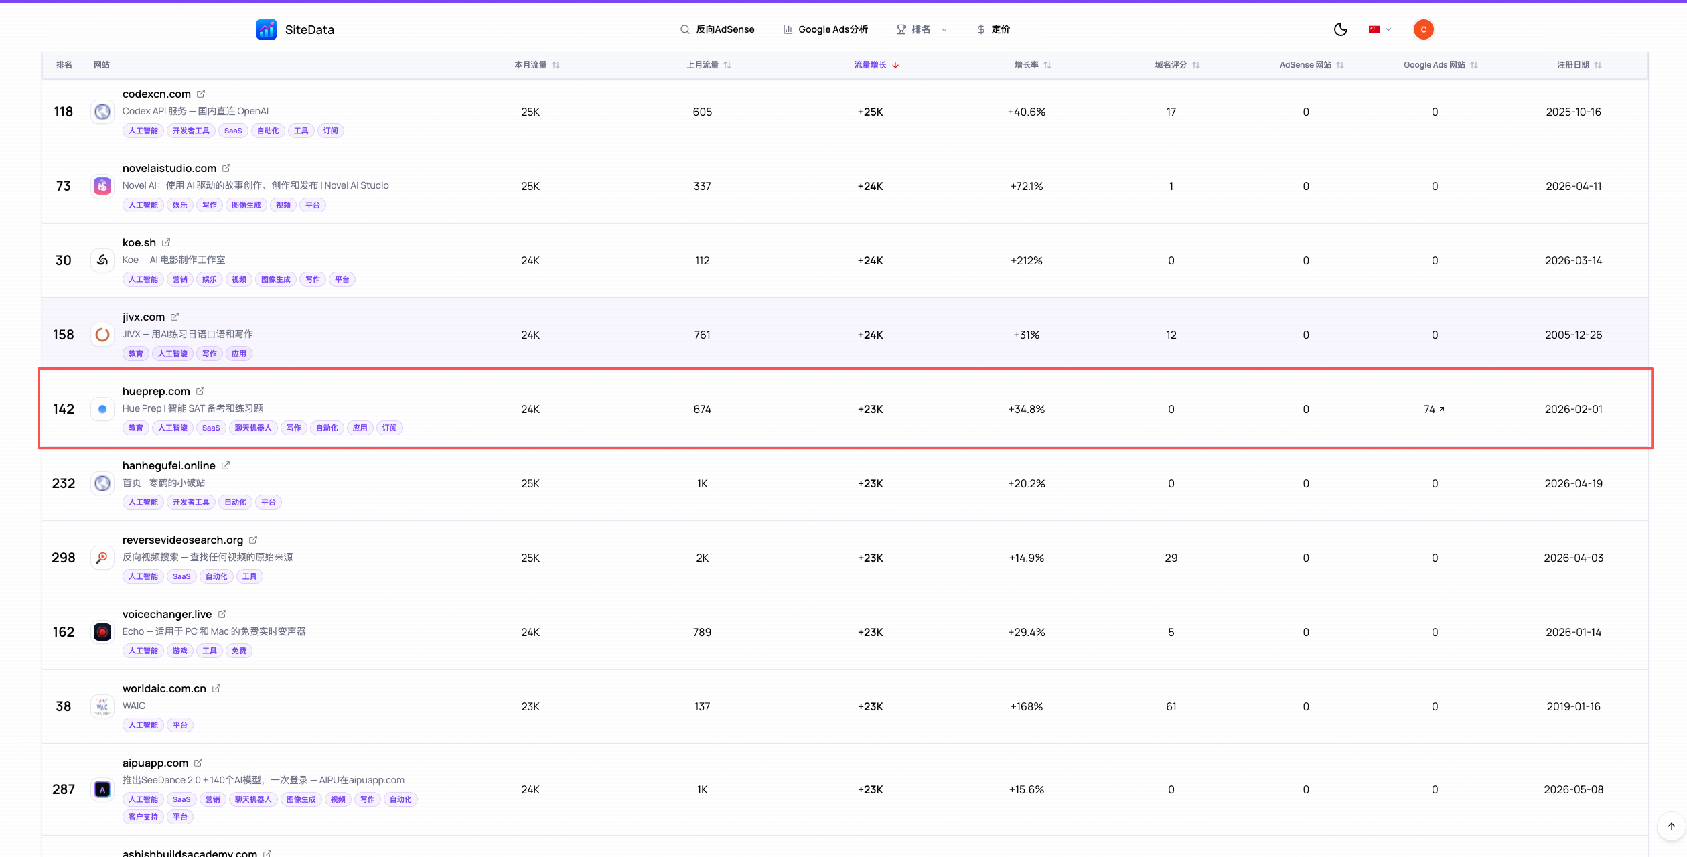Open the voicechanger.live site link

coord(167,614)
